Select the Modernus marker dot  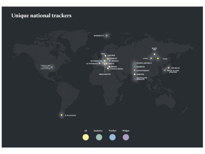107,36
